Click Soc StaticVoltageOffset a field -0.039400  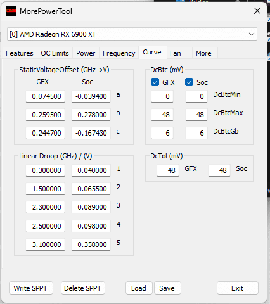tap(91, 96)
